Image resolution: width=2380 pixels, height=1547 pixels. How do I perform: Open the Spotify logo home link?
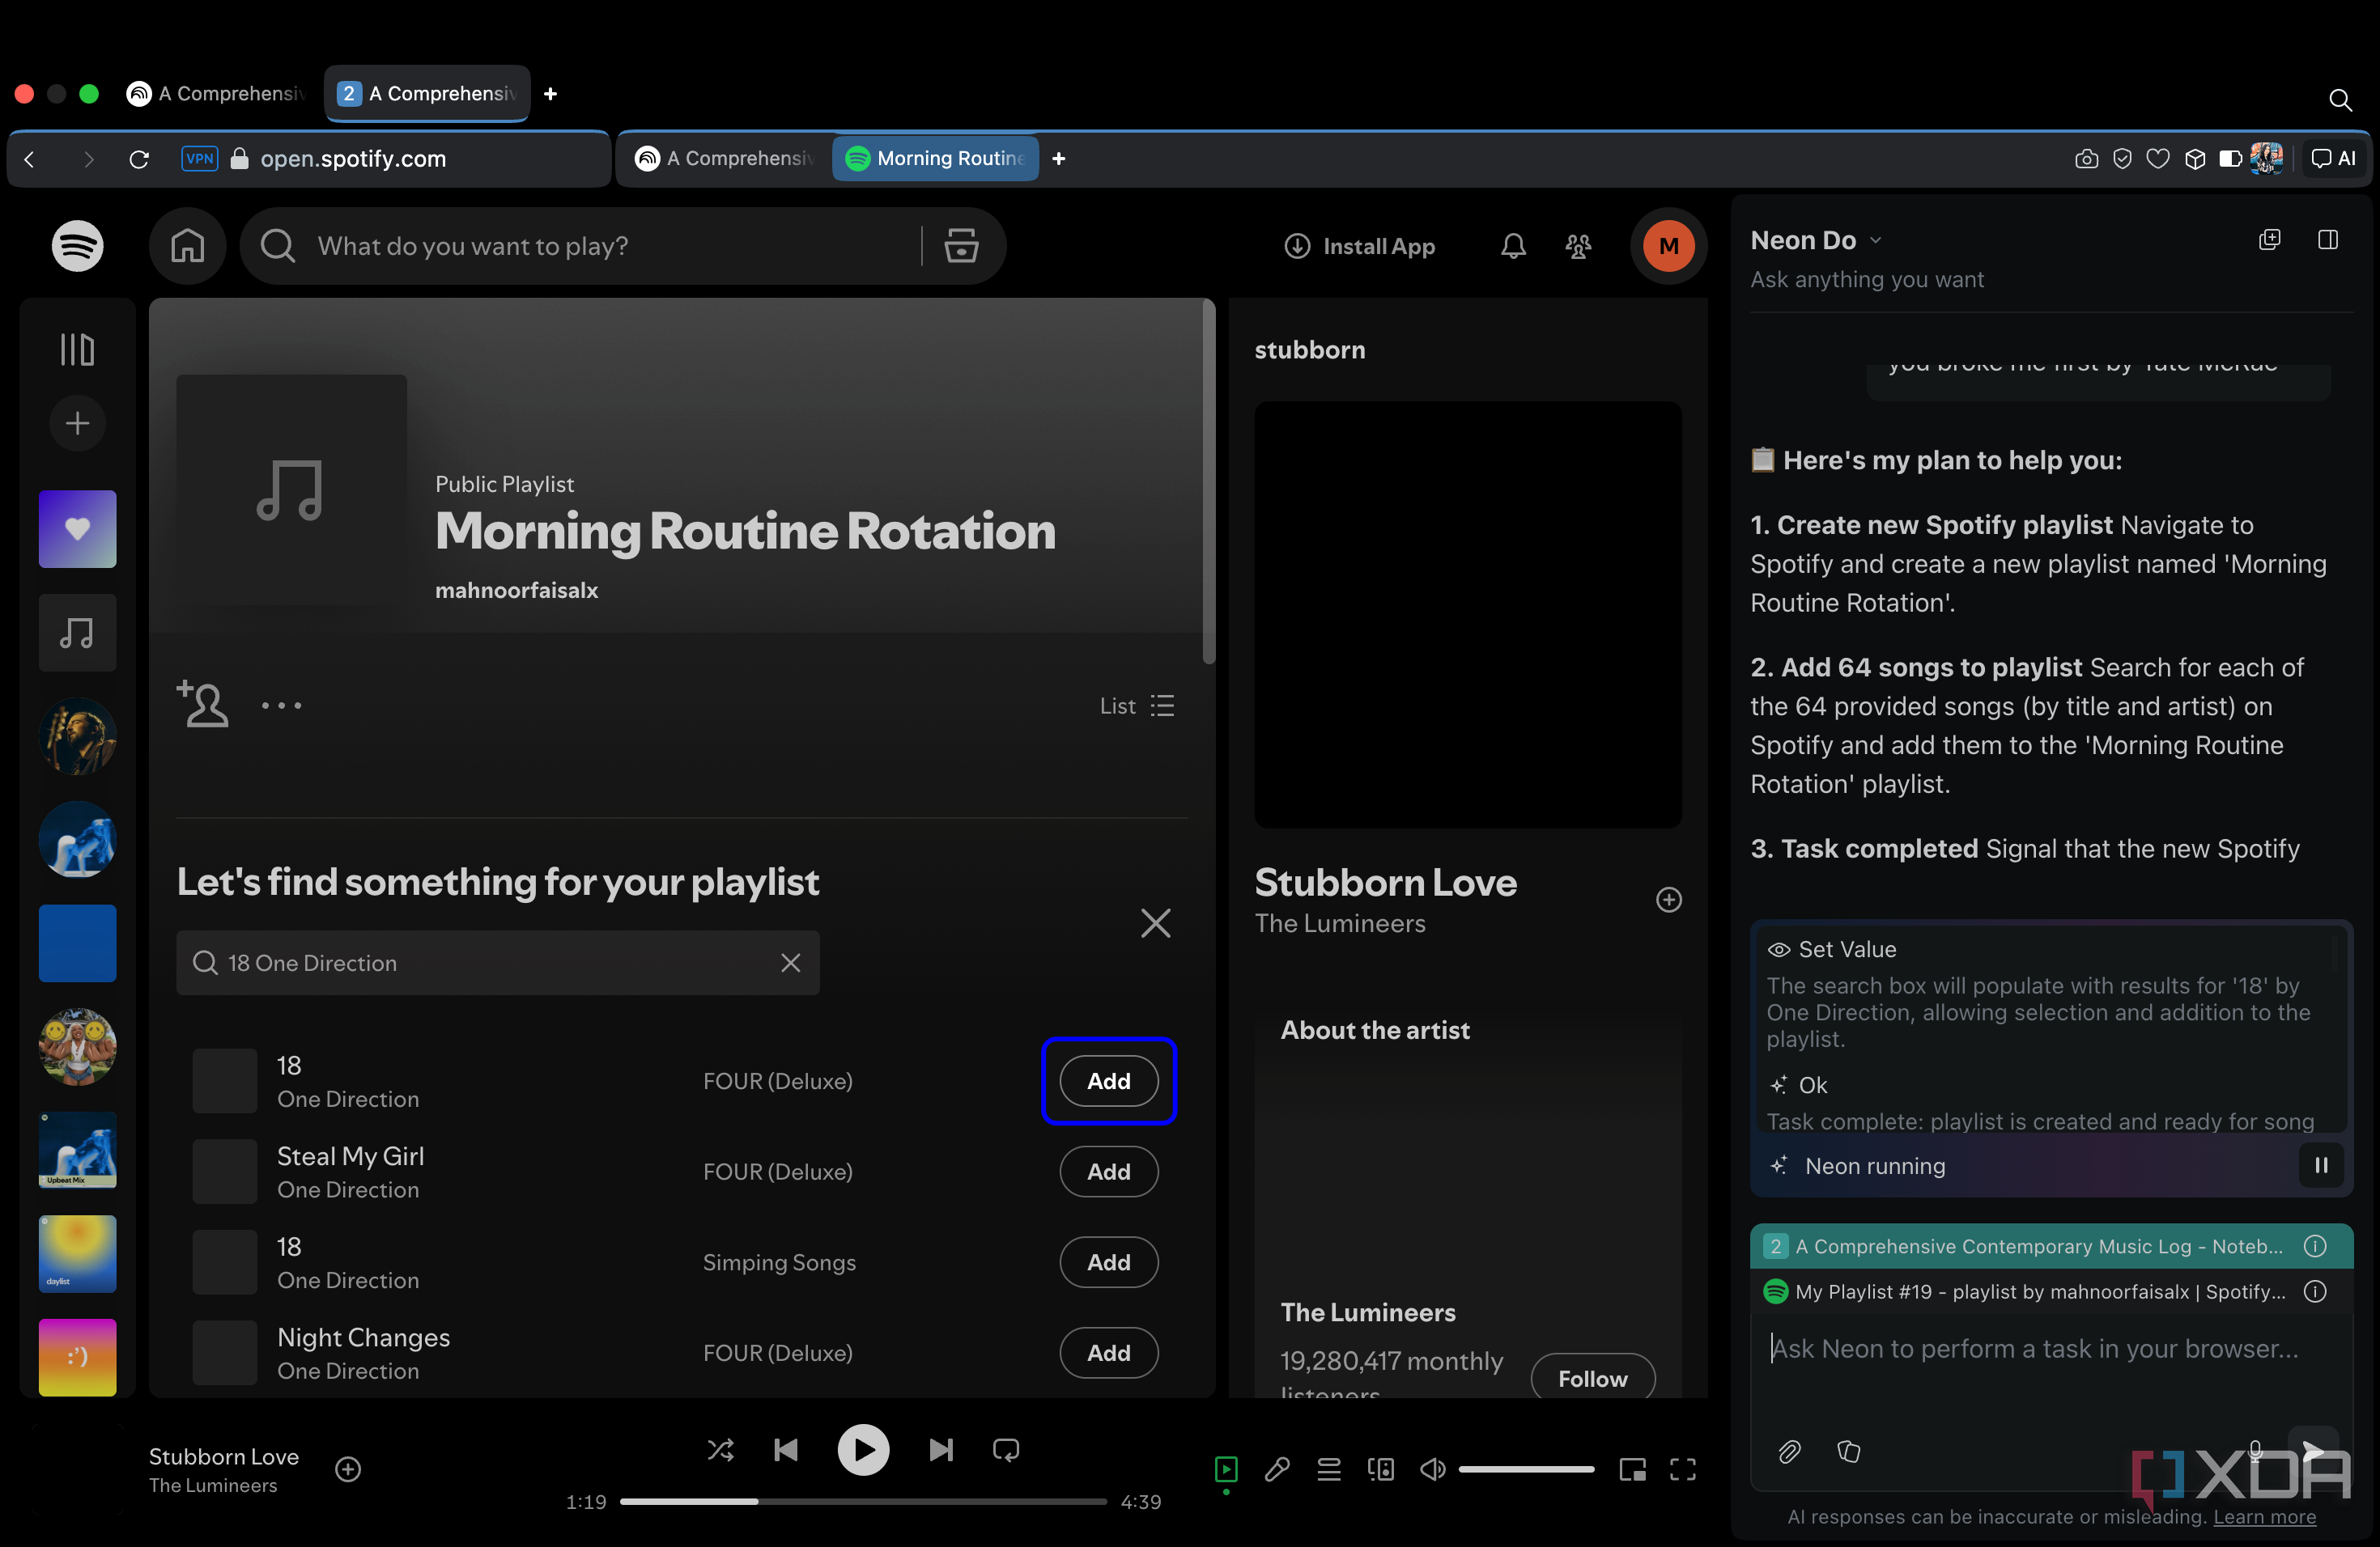(77, 246)
